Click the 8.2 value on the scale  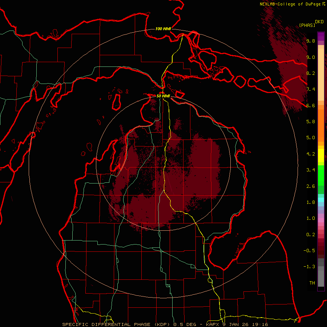point(311,73)
